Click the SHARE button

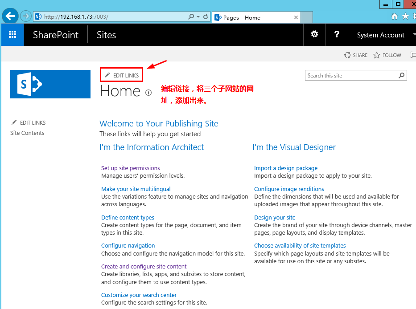tap(356, 55)
